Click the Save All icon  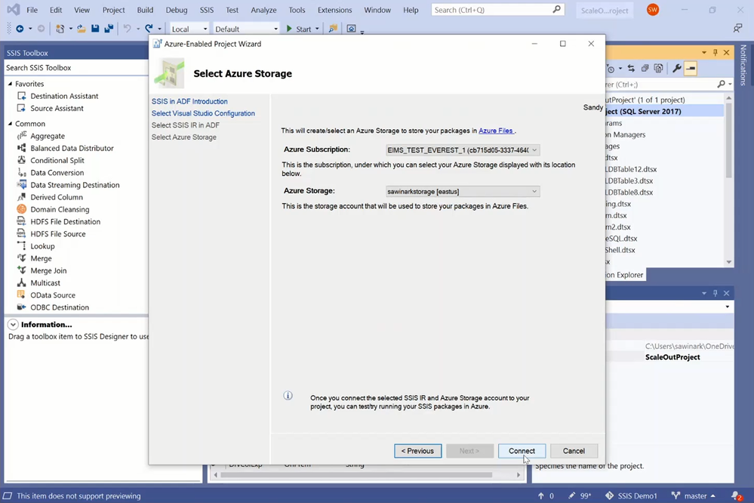point(109,29)
